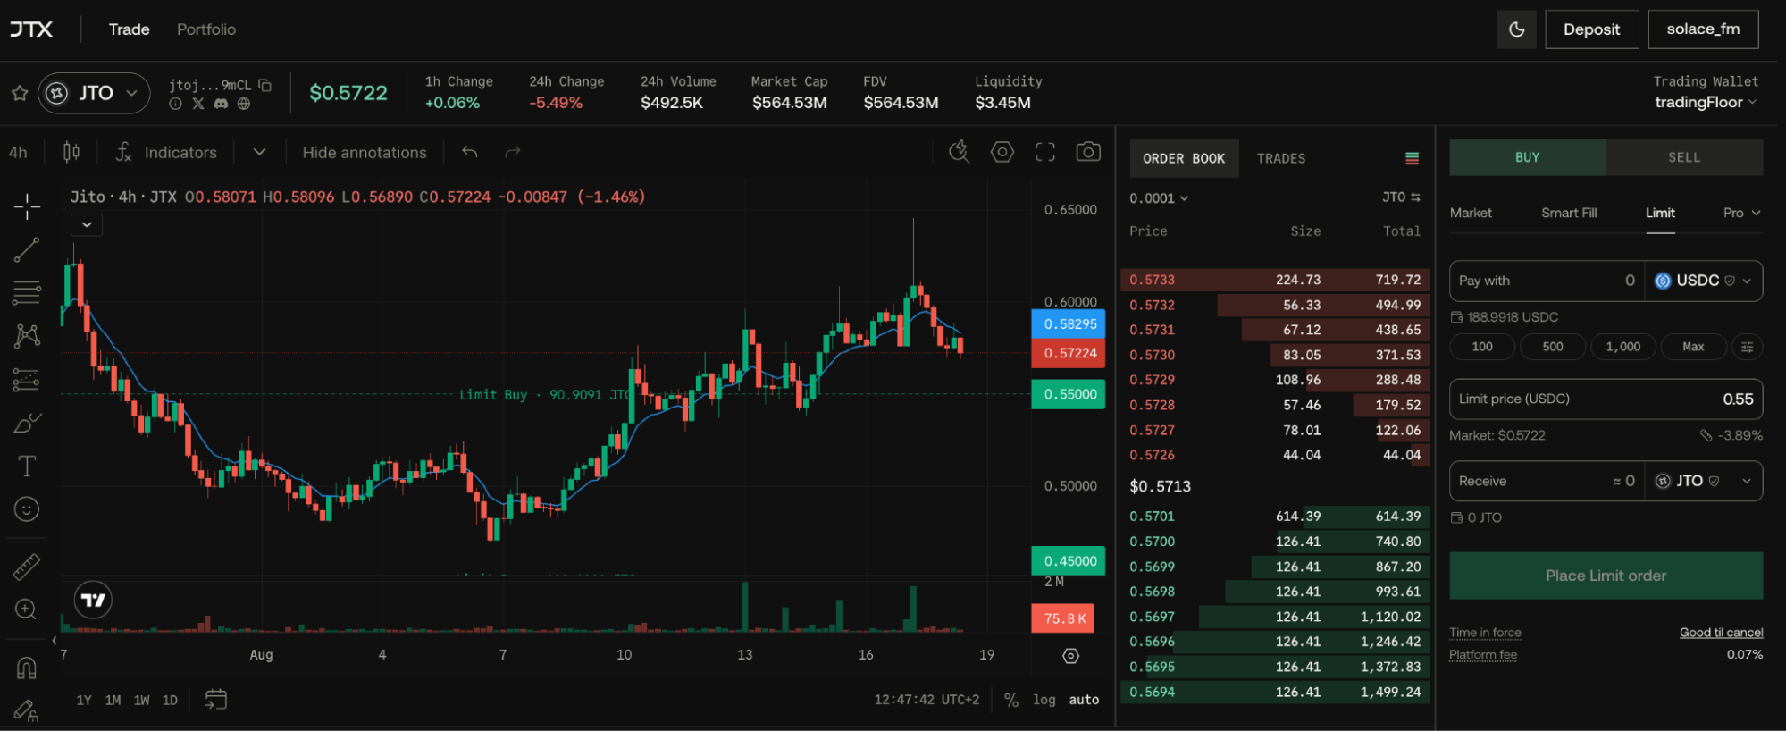Expand Trading Wallet tradingFloor dropdown
Viewport: 1786px width, 731px height.
[1706, 102]
